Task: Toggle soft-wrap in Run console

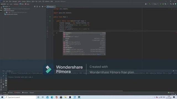Action: [6, 78]
